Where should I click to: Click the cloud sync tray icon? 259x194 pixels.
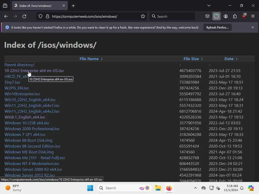204,188
